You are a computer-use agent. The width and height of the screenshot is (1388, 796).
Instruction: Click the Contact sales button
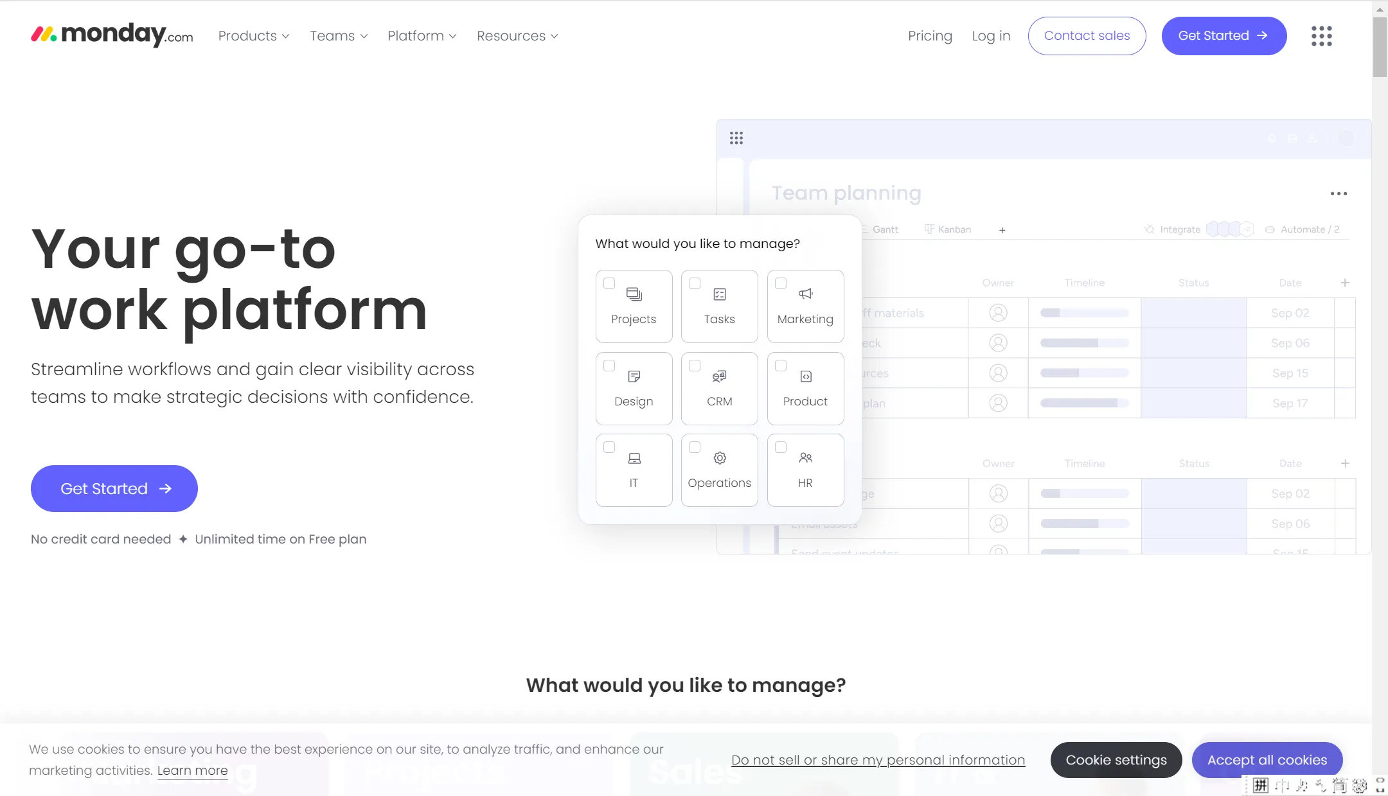tap(1087, 35)
